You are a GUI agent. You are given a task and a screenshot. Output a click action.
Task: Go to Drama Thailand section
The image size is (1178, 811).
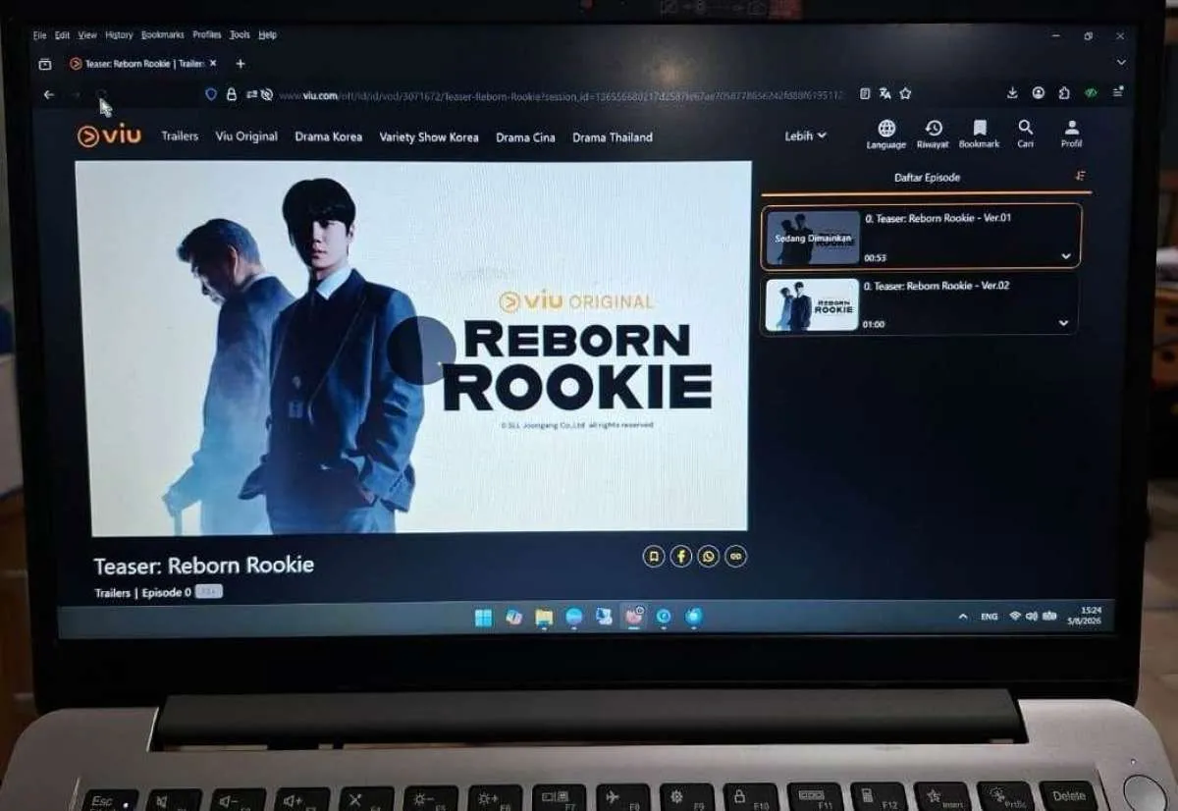click(612, 137)
